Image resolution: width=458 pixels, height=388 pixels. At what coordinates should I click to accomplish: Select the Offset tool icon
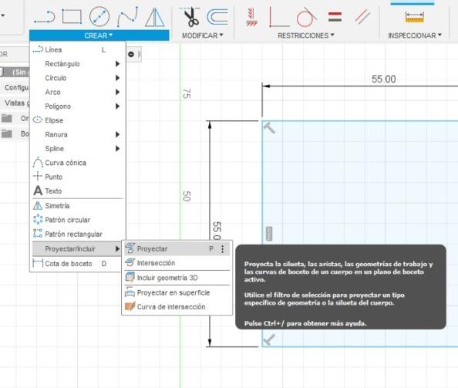(217, 17)
